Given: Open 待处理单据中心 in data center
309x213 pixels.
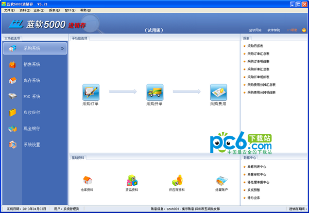Looking at the screenshot, I should coord(259,182).
